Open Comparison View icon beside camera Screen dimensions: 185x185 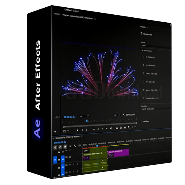pyautogui.click(x=129, y=127)
